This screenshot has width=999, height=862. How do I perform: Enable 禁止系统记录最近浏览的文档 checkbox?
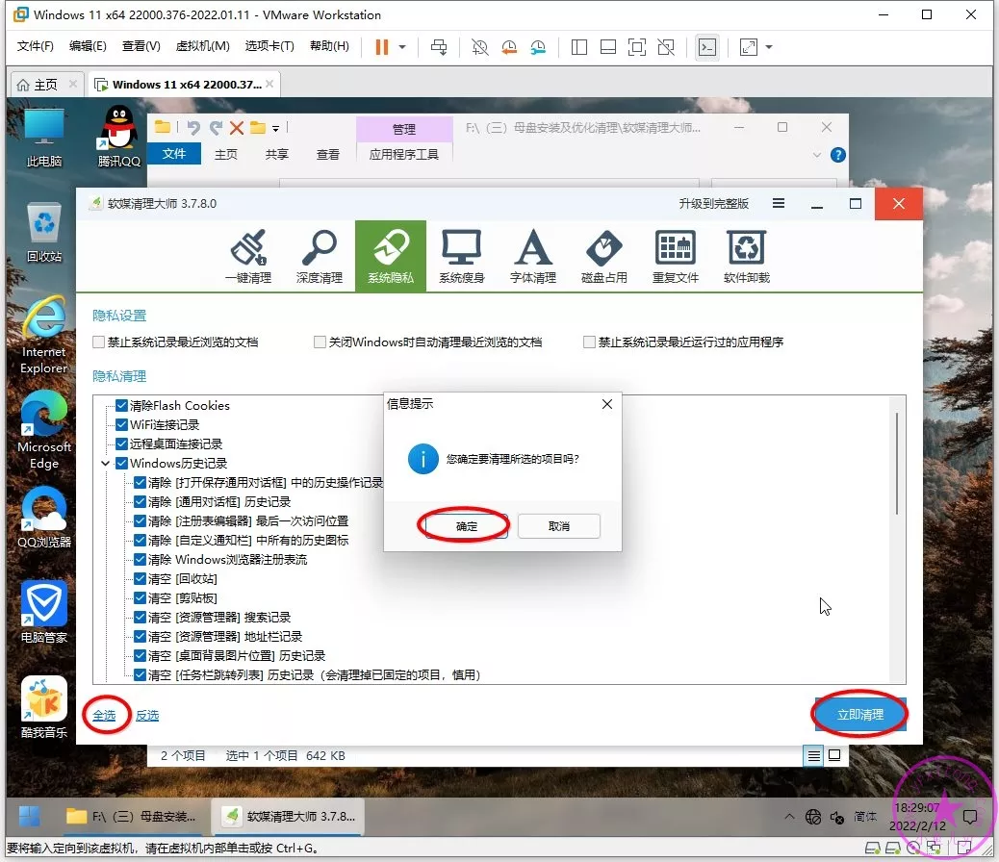(x=99, y=342)
